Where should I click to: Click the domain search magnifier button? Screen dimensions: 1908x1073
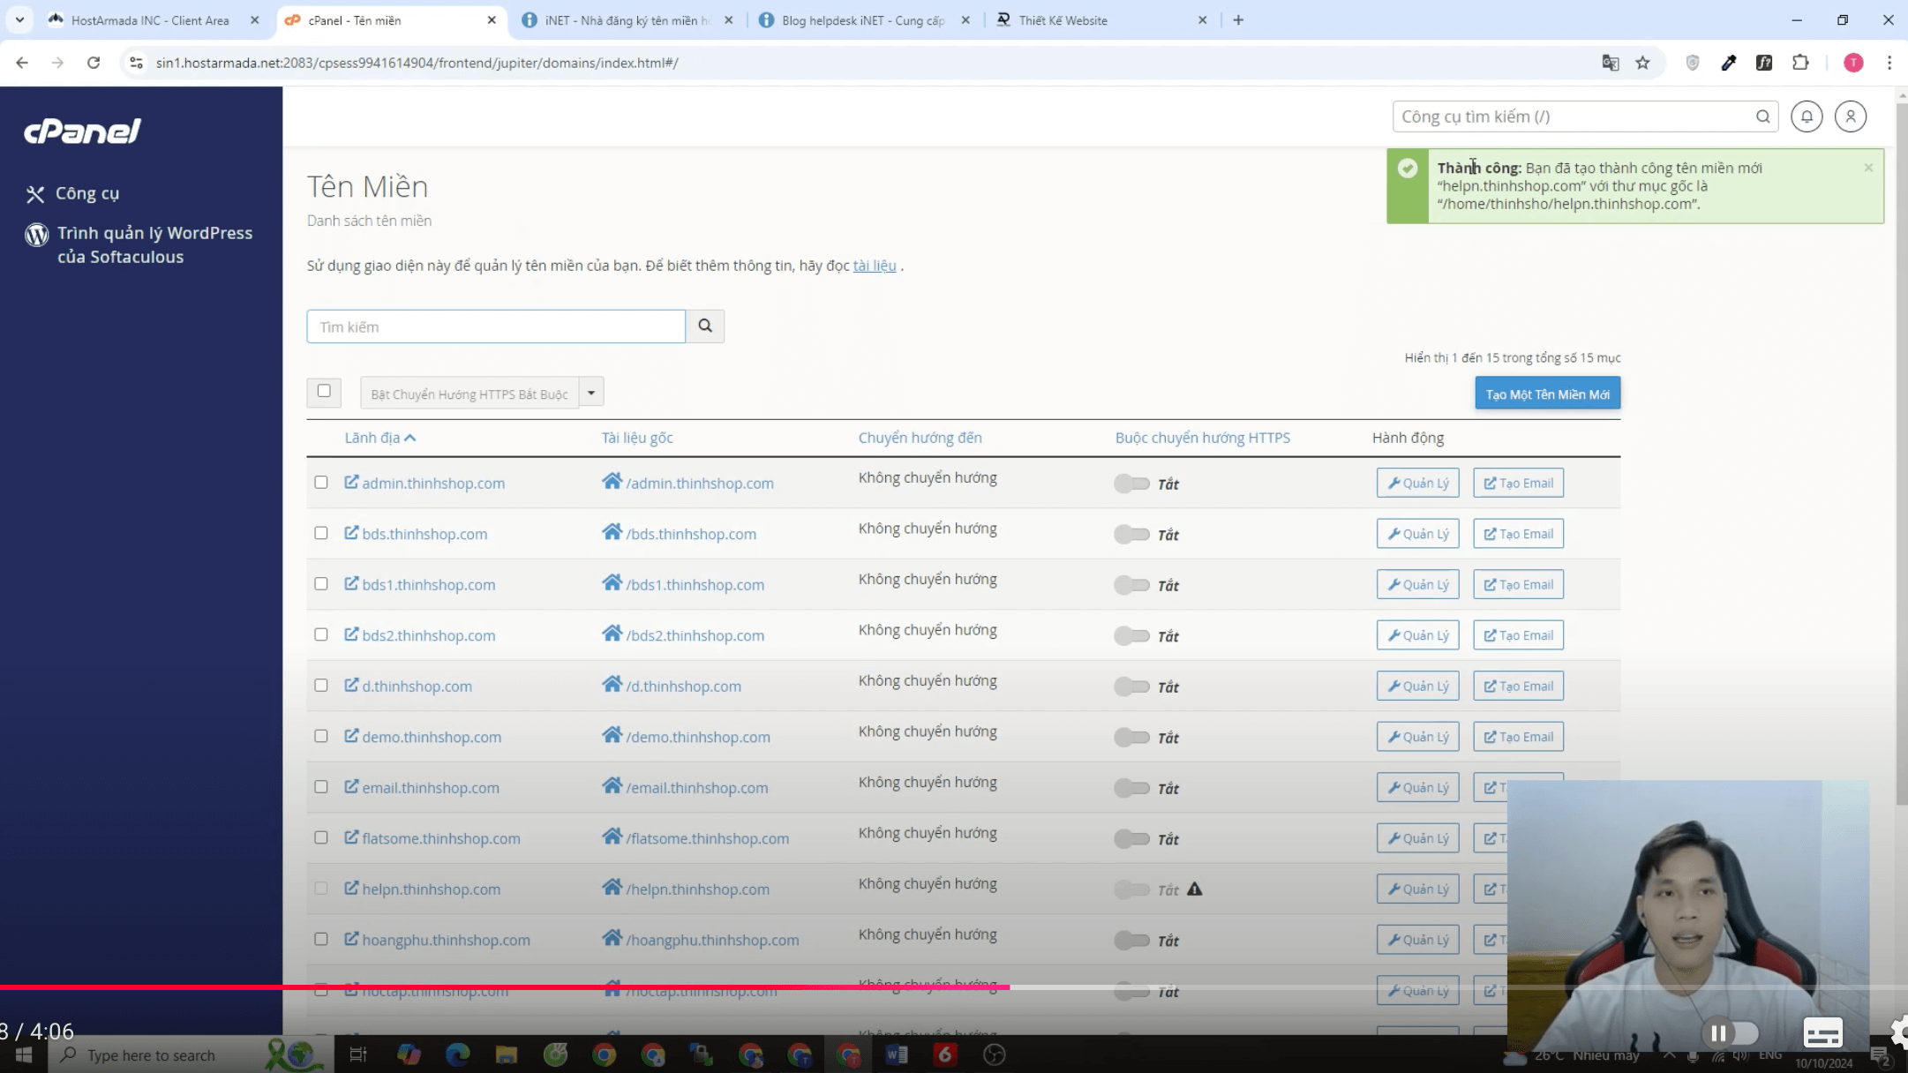(704, 326)
